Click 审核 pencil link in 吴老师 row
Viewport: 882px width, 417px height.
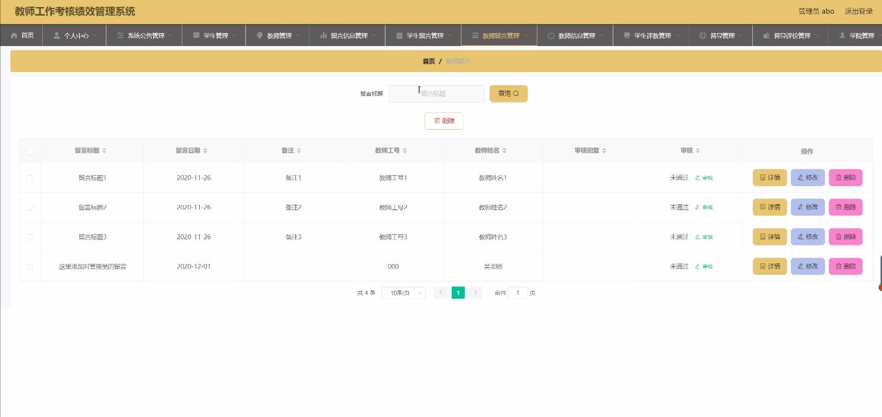(704, 267)
